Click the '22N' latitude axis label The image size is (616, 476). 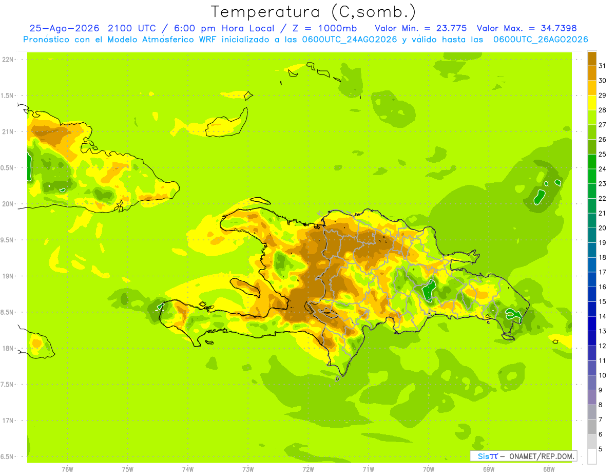[x=8, y=60]
